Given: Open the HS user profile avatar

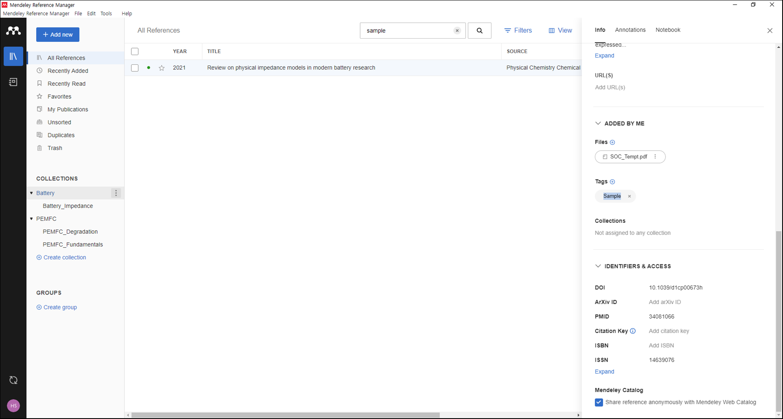Looking at the screenshot, I should tap(13, 406).
